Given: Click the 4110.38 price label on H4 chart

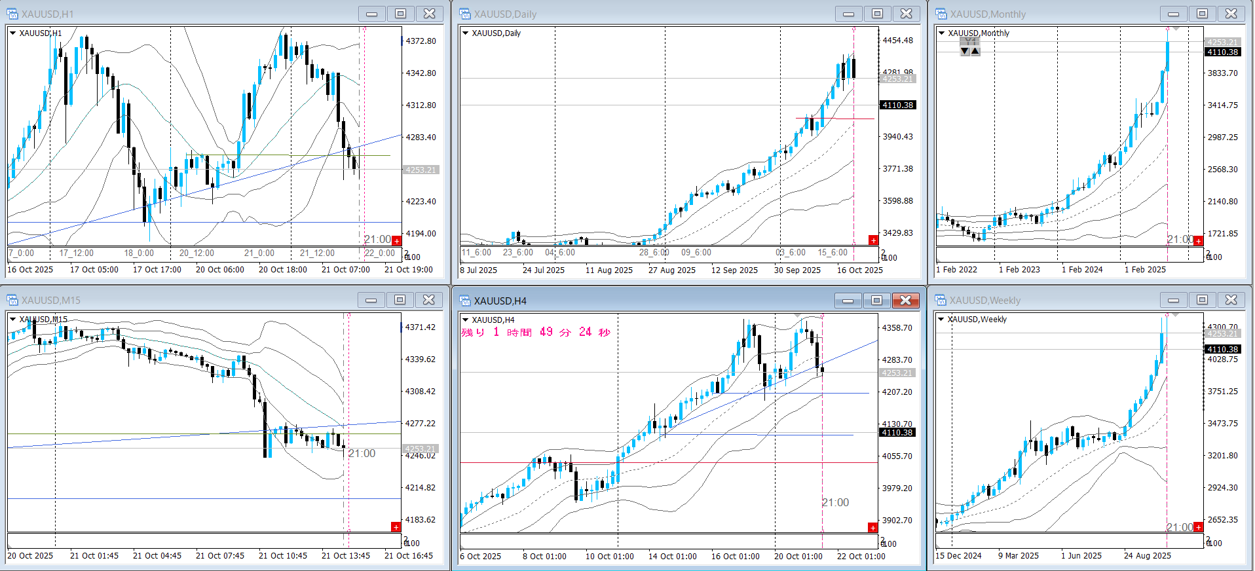Looking at the screenshot, I should coord(897,433).
